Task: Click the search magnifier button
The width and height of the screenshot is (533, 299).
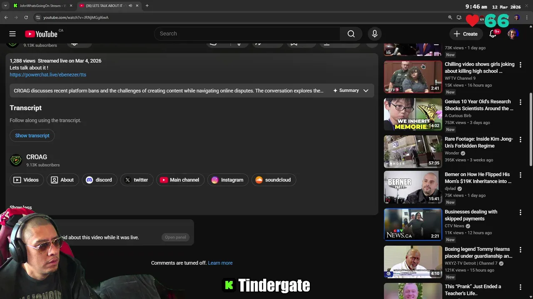Action: 351,34
